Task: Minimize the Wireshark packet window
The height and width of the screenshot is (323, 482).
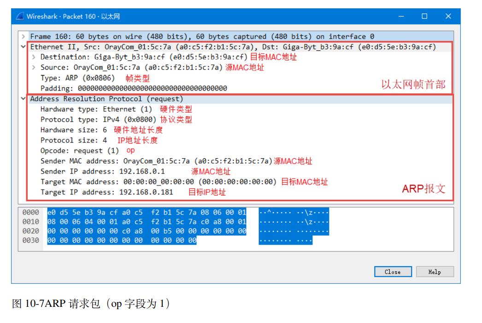Action: tap(400, 16)
